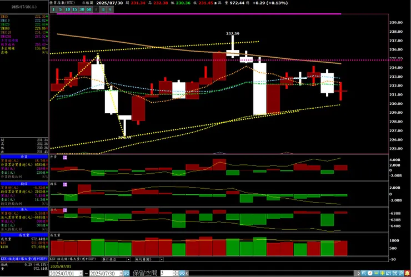The image size is (411, 277).
Task: Select the drawing pen tool icon
Action: coord(401,273)
